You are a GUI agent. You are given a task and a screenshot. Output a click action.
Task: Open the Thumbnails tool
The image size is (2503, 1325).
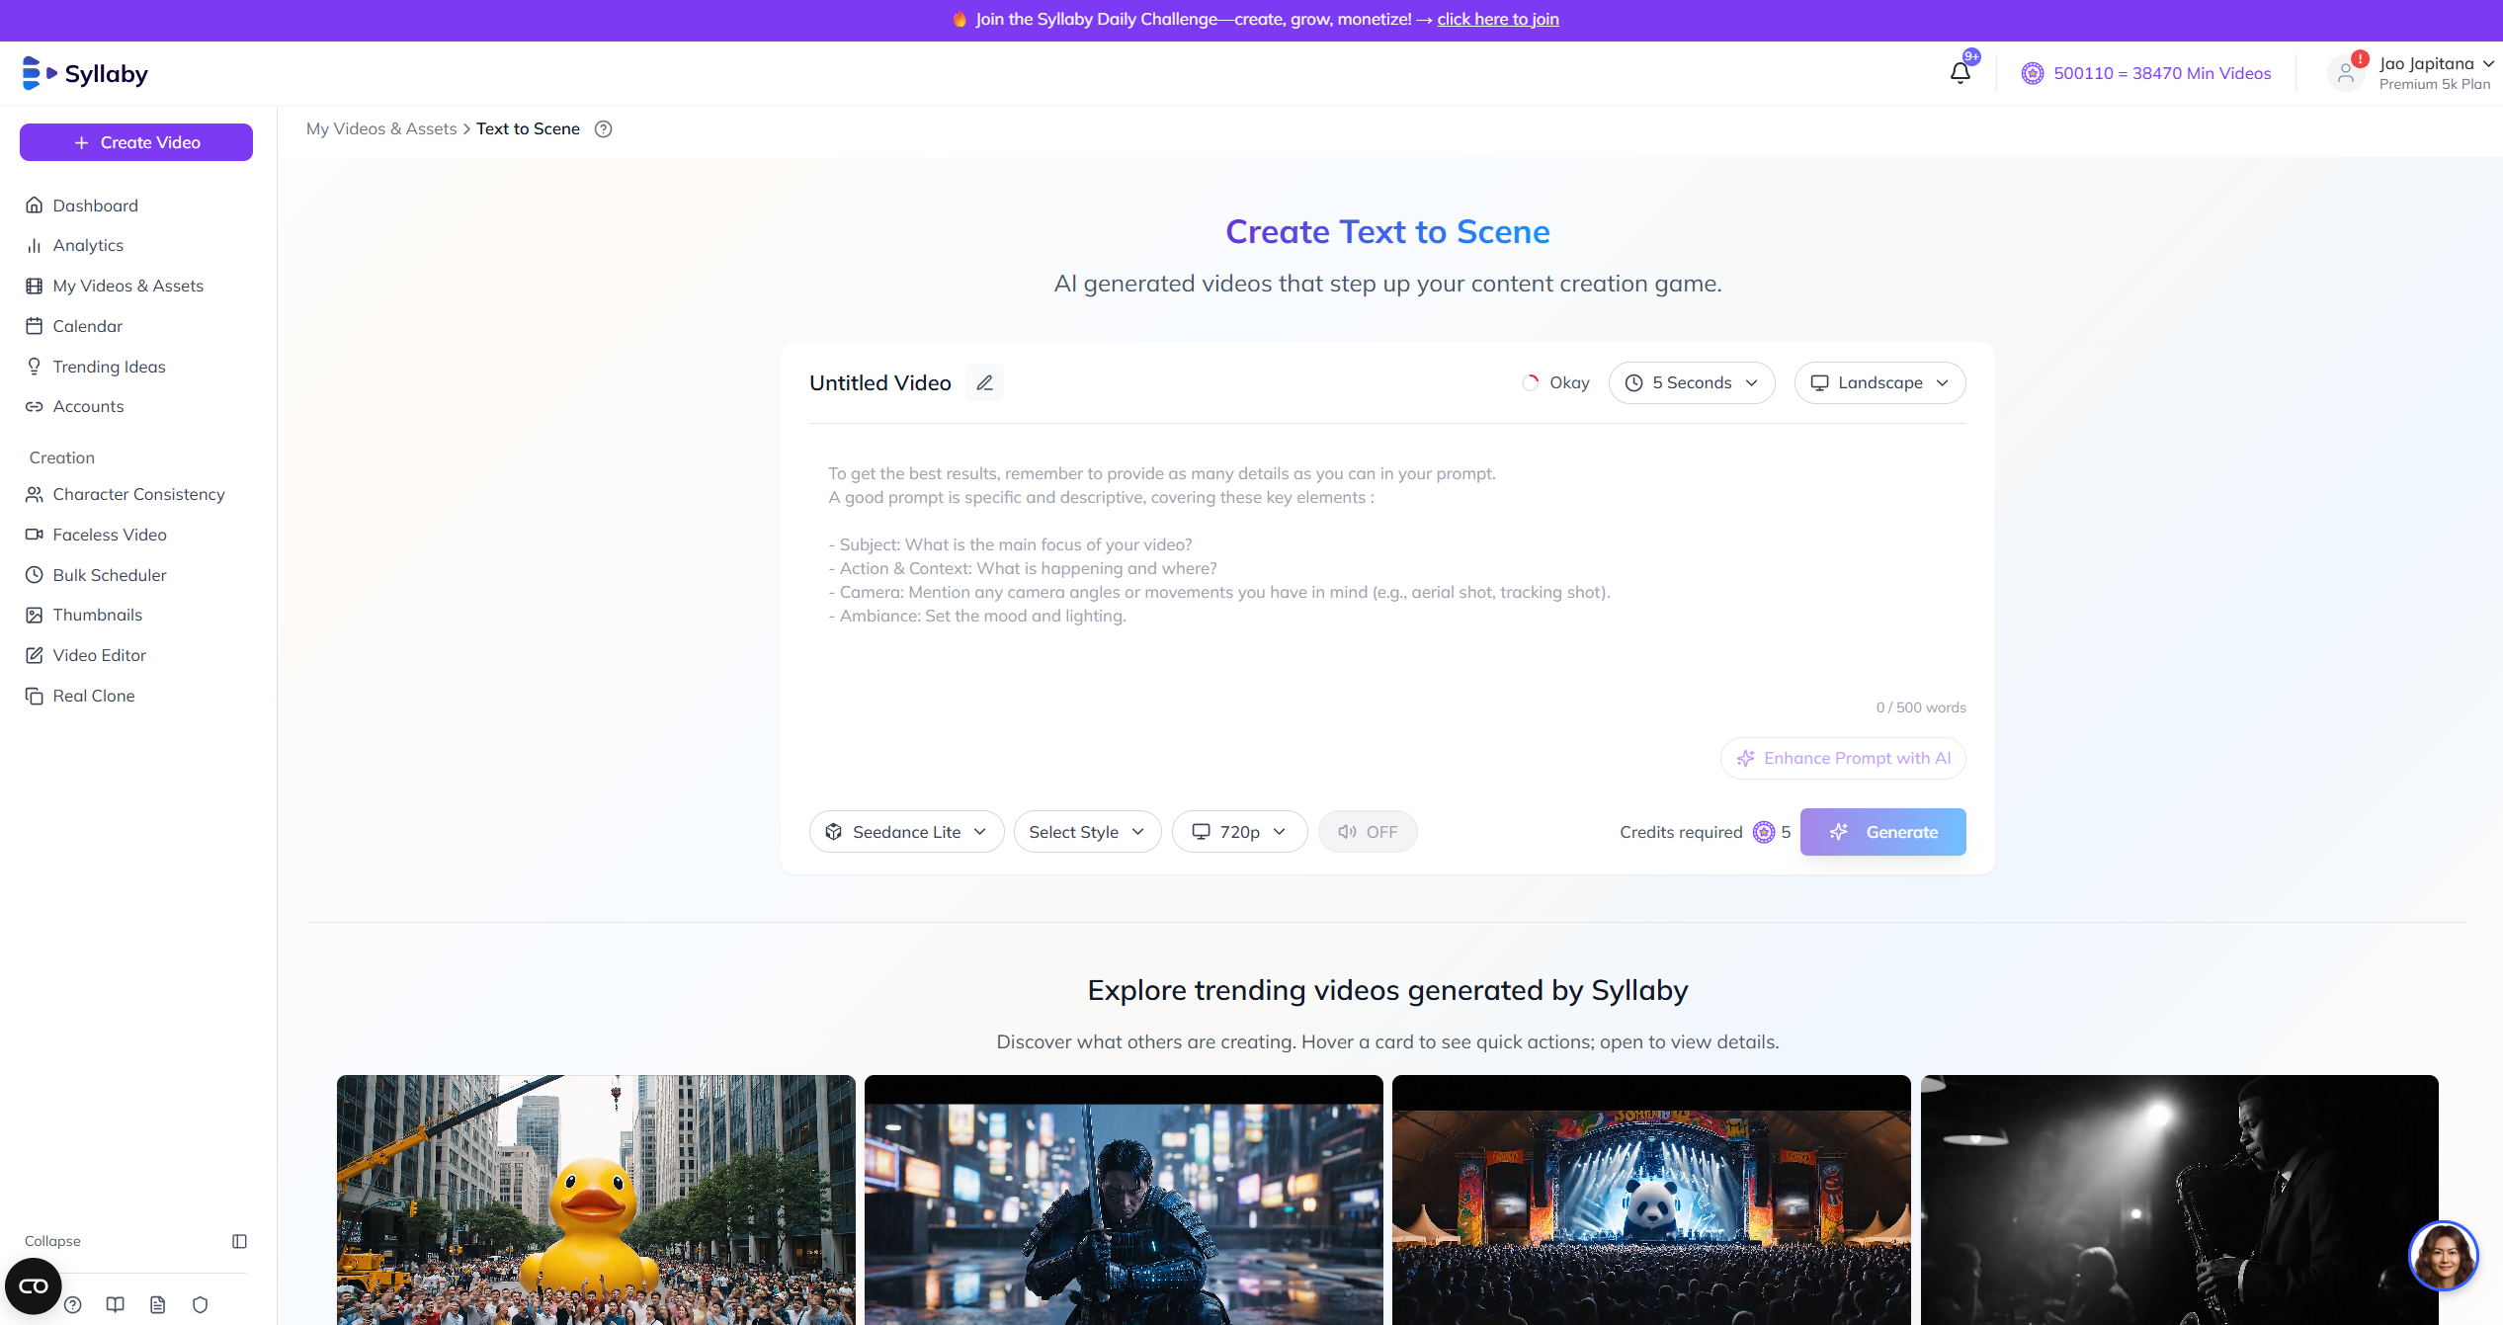click(97, 615)
